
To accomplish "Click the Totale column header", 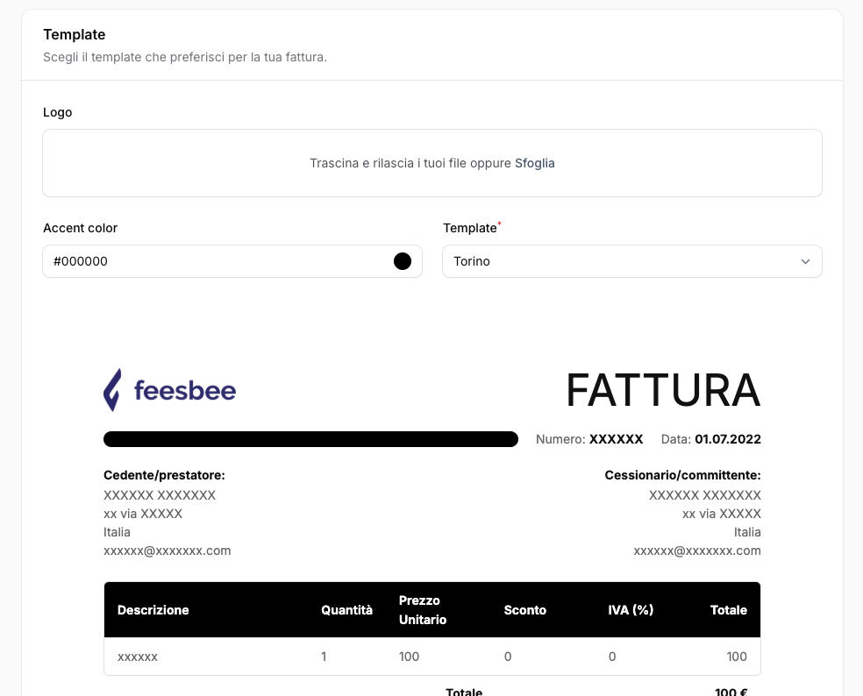I will tap(728, 610).
